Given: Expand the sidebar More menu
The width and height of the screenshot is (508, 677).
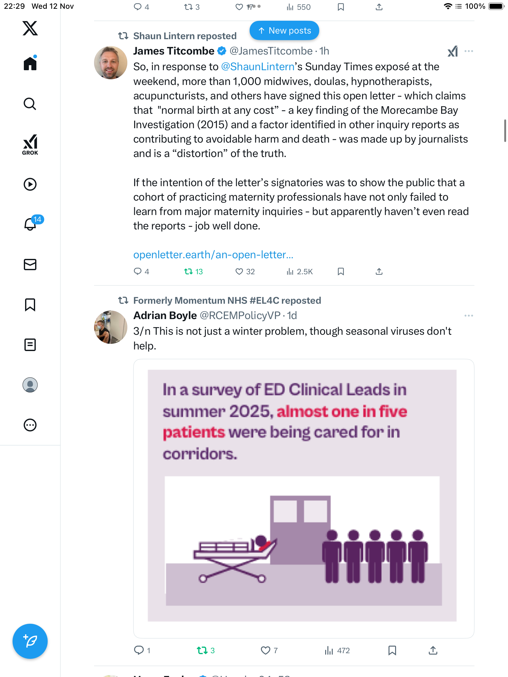Looking at the screenshot, I should (x=30, y=425).
